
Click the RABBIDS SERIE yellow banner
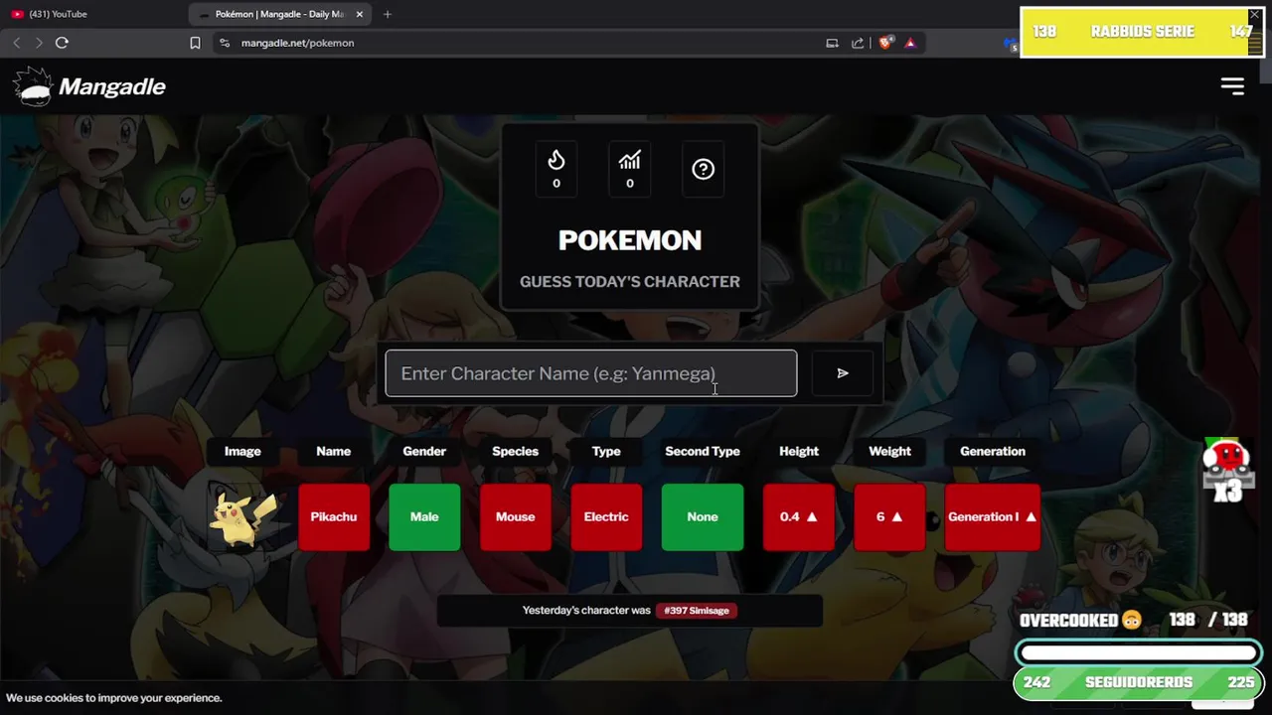[1143, 32]
